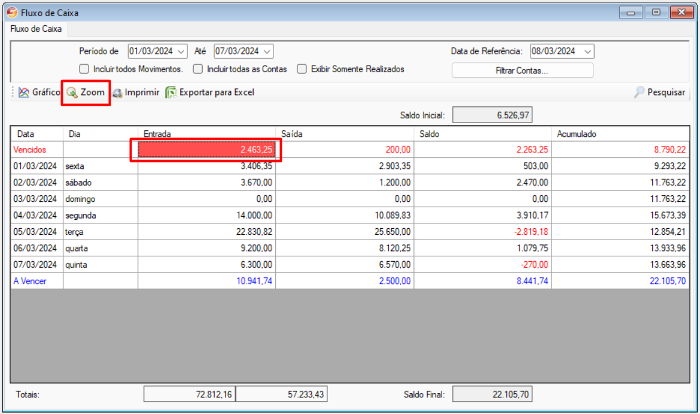Click the Dia column header

tap(101, 134)
